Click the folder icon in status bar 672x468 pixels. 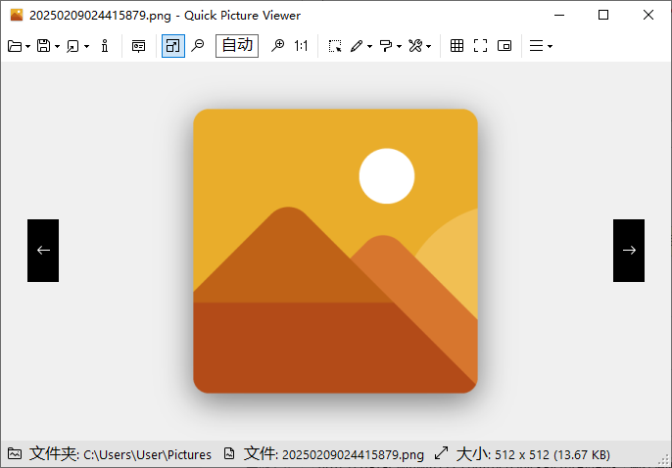point(15,454)
